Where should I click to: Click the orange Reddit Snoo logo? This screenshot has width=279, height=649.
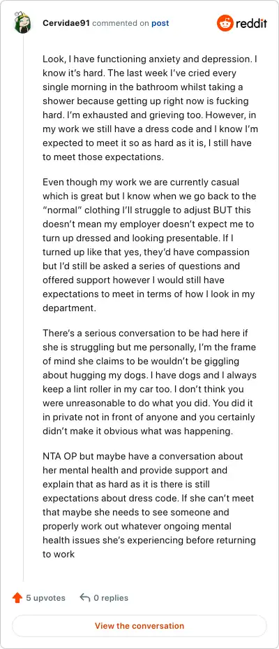point(225,23)
